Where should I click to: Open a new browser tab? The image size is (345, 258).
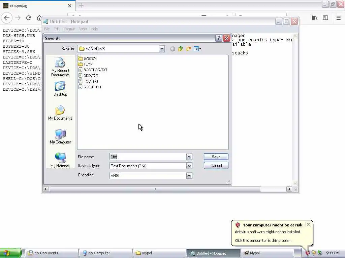point(81,5)
